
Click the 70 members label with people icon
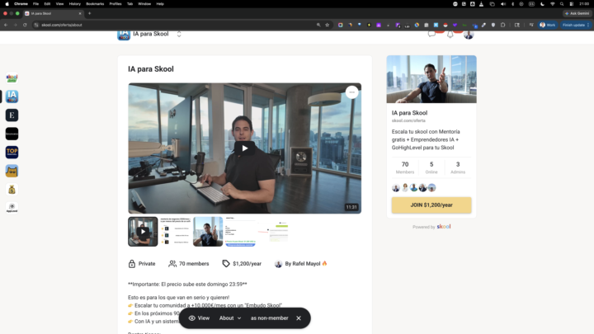189,264
